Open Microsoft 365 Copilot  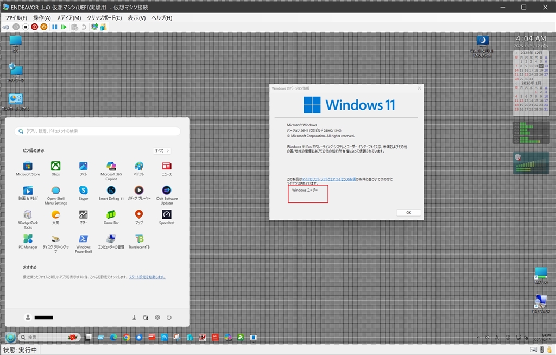pos(111,171)
